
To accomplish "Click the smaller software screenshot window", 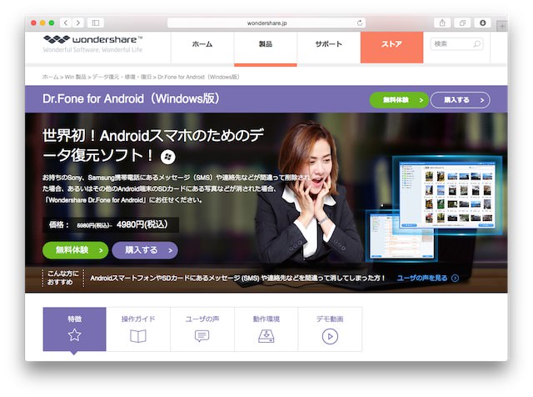I will [401, 237].
